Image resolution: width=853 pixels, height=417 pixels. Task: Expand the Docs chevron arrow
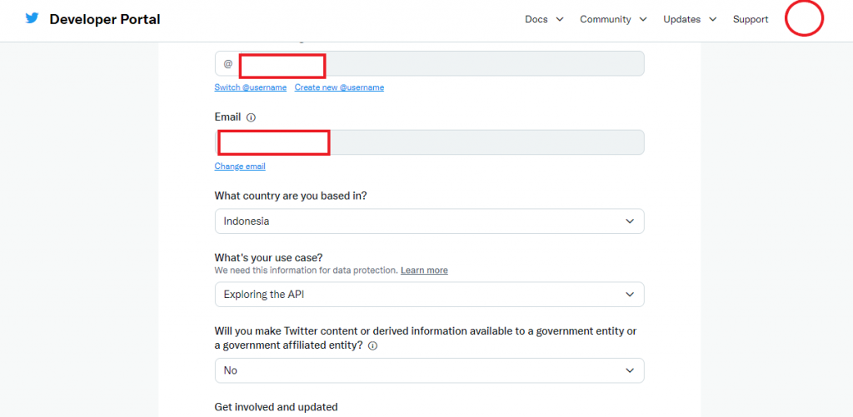[560, 20]
